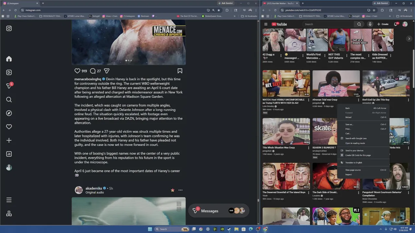The height and width of the screenshot is (233, 415).
Task: Create a new post with plus icon
Action: coord(9,140)
